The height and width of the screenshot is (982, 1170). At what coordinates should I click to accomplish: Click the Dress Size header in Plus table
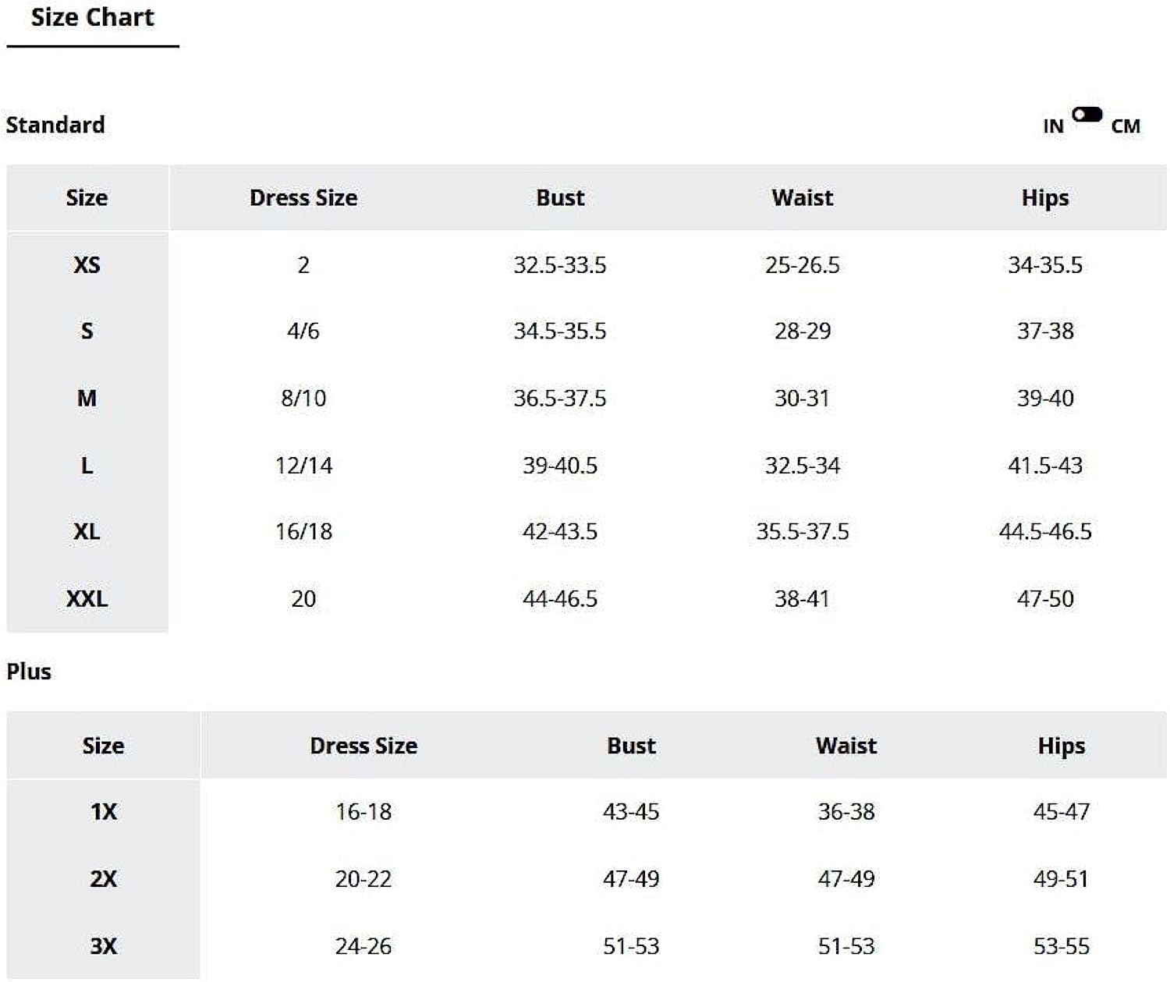click(363, 746)
